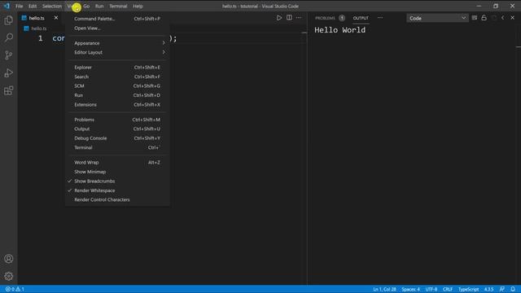Open the Go menu
Image resolution: width=521 pixels, height=293 pixels.
tap(86, 6)
